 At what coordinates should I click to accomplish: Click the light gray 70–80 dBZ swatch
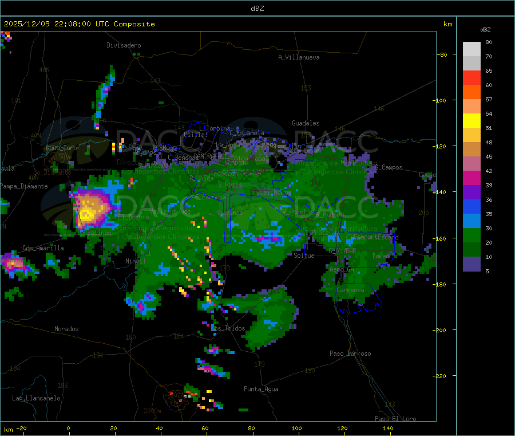(472, 49)
